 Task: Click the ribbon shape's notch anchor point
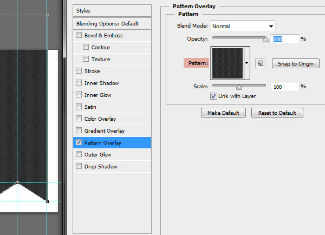(18, 183)
